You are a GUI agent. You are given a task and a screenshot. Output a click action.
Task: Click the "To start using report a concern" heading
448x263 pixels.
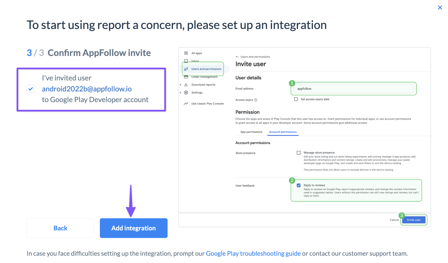[177, 25]
